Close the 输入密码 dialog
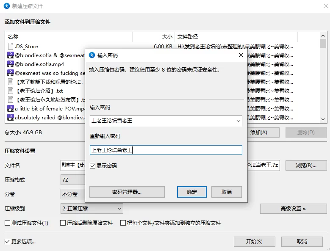Image resolution: width=330 pixels, height=251 pixels. [x=241, y=55]
